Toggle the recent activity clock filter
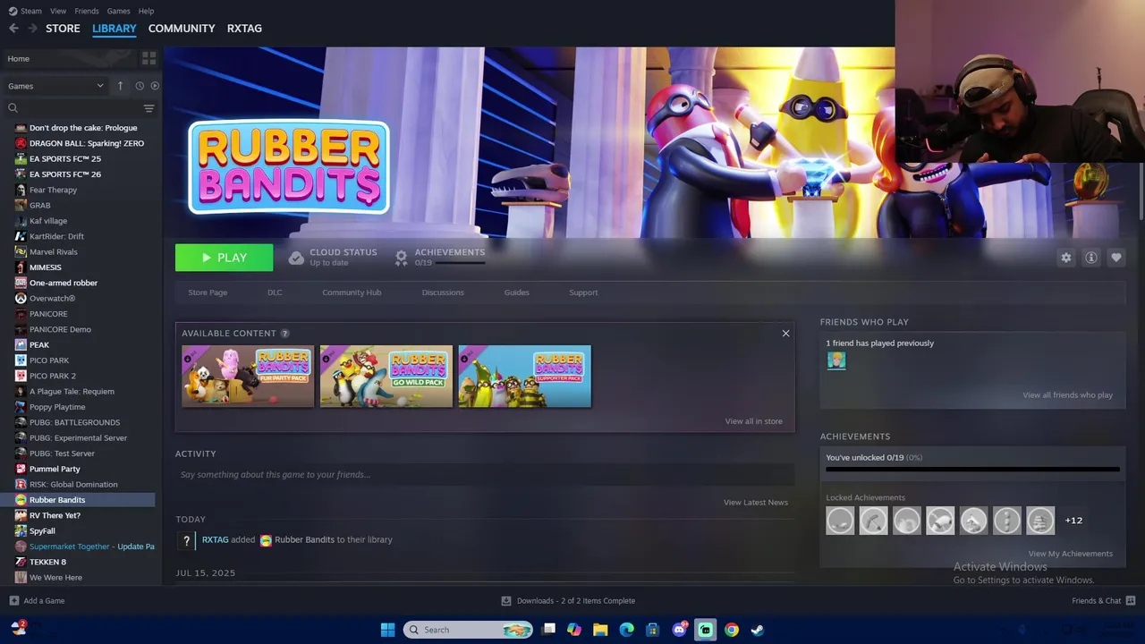The image size is (1145, 644). tap(140, 86)
